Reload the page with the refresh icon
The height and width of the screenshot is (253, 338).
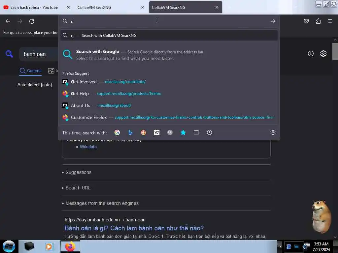(x=32, y=21)
